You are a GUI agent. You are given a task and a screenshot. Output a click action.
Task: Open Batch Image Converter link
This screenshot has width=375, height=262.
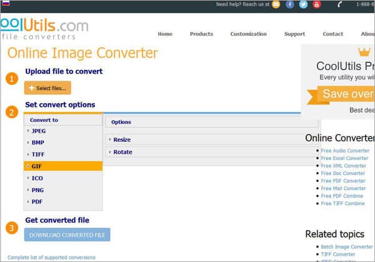pos(347,247)
